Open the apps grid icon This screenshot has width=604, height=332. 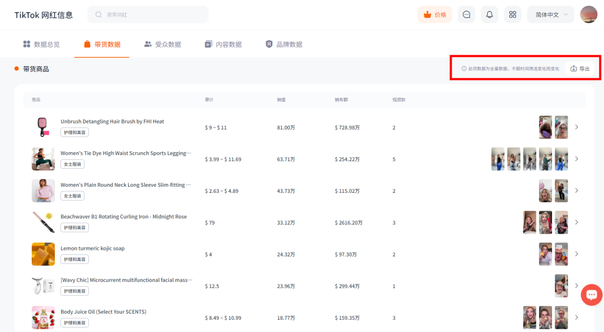[512, 15]
